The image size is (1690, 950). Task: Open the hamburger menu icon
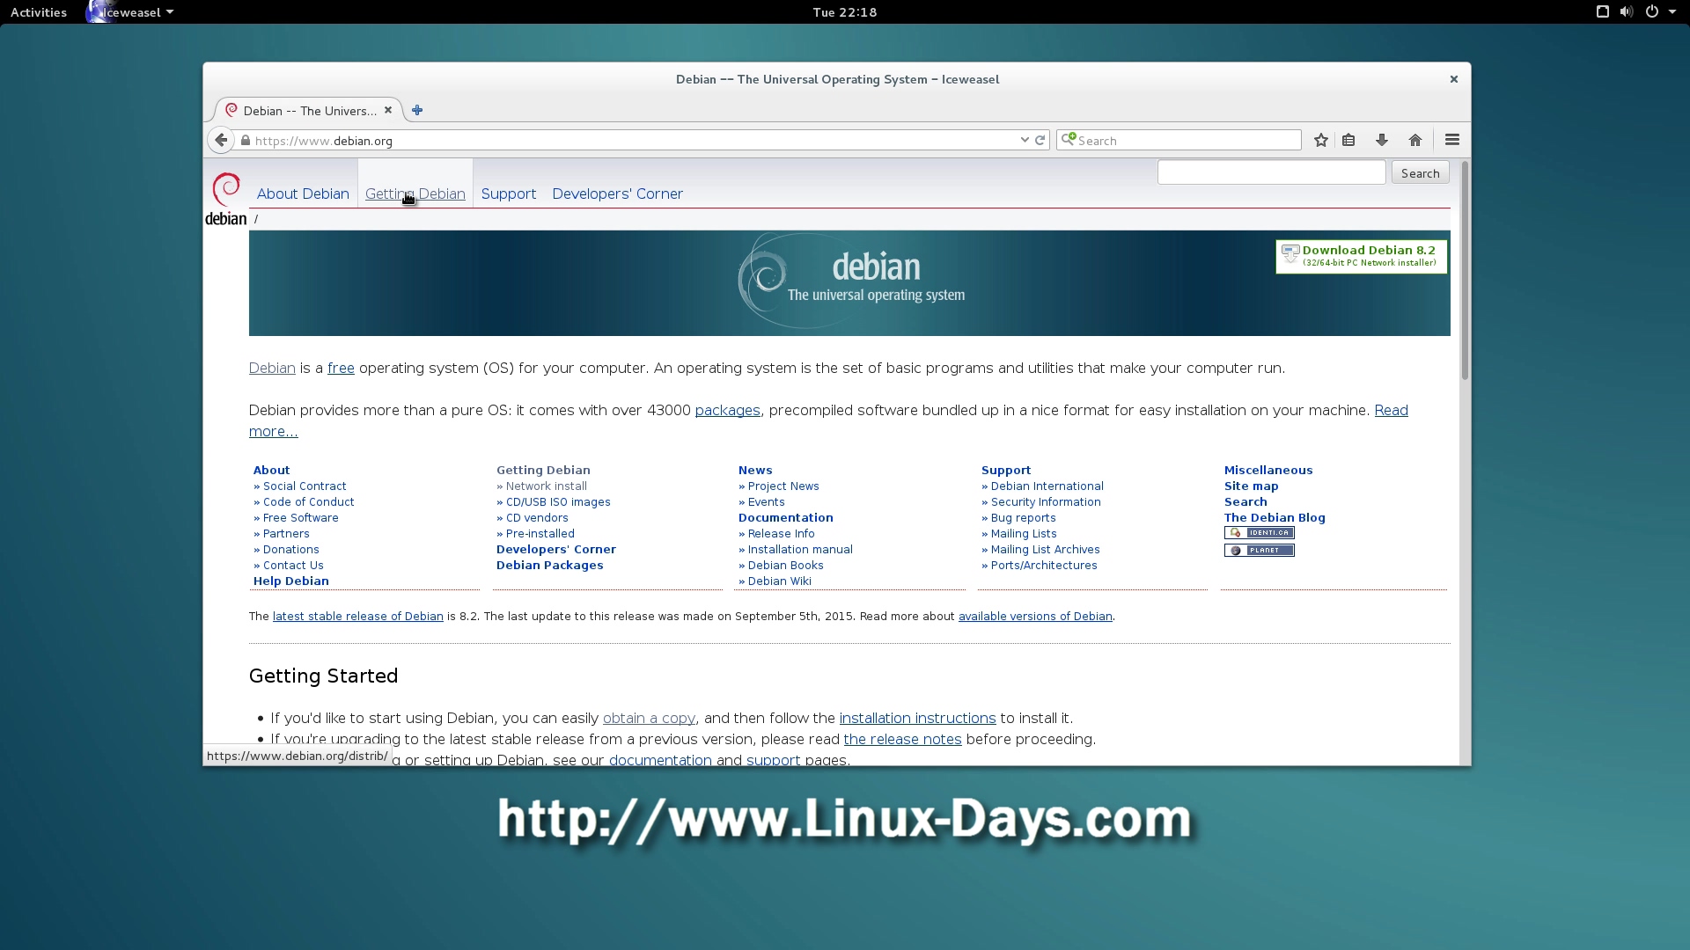point(1451,140)
